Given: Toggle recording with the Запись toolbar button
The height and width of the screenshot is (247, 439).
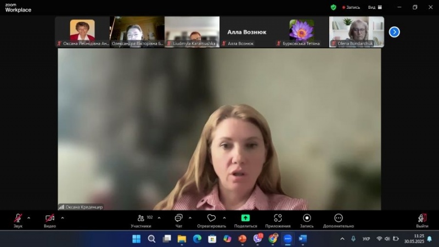Looking at the screenshot, I should pos(307,218).
